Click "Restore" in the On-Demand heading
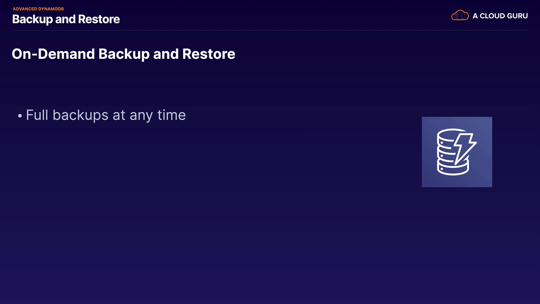 click(209, 54)
